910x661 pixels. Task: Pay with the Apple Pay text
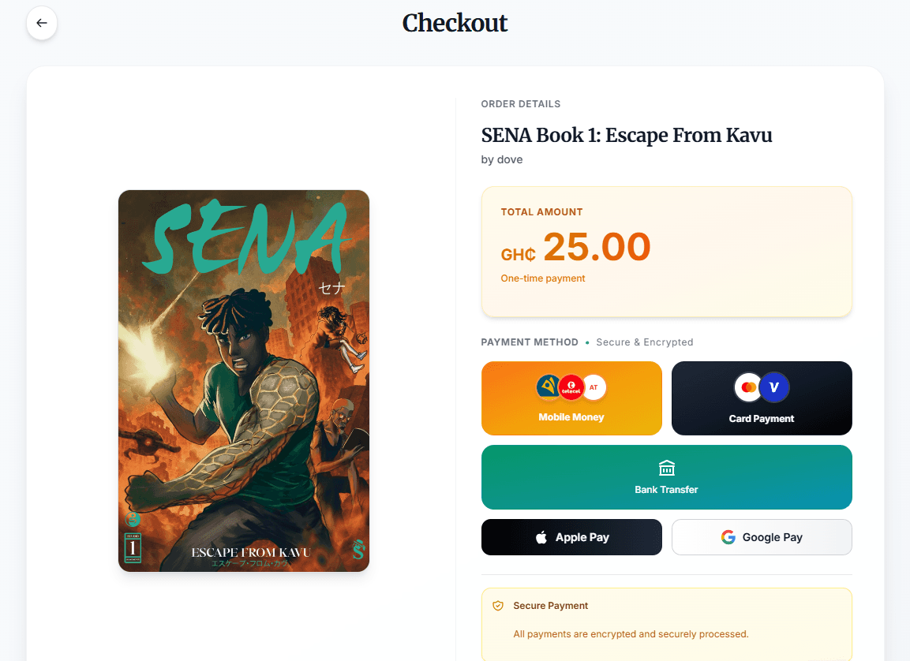coord(582,537)
